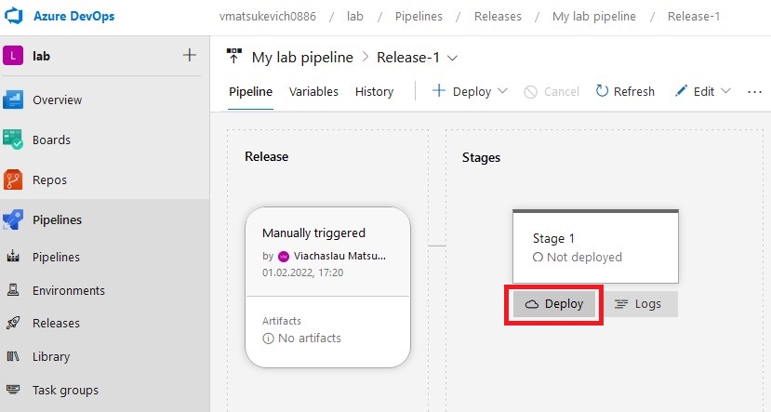Expand the Release-1 dropdown chevron

pyautogui.click(x=453, y=58)
